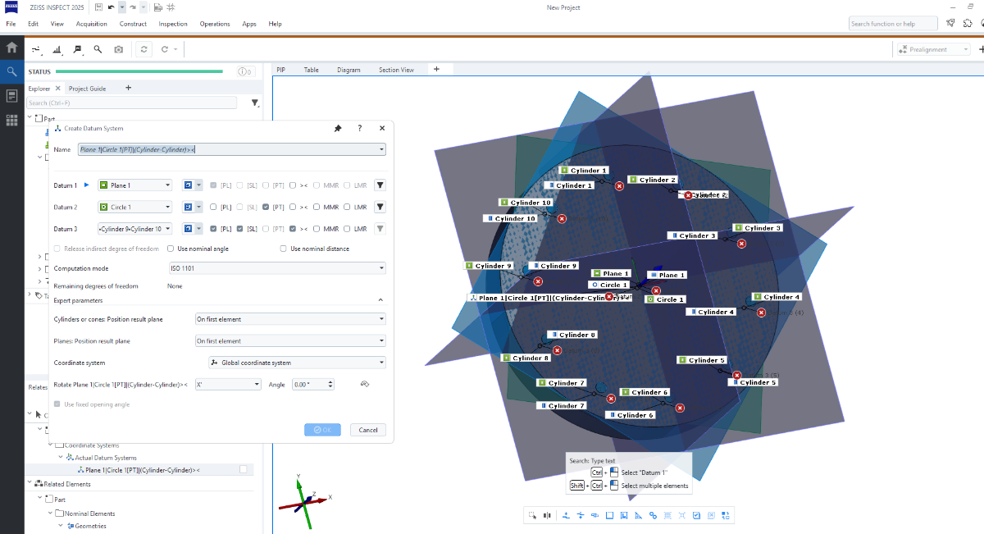
Task: Enable Use nominal distance checkbox
Action: coord(284,249)
